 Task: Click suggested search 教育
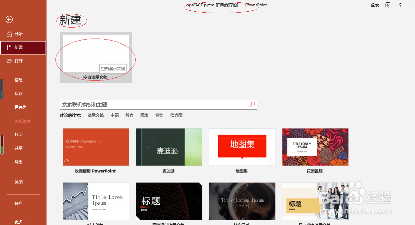(130, 115)
